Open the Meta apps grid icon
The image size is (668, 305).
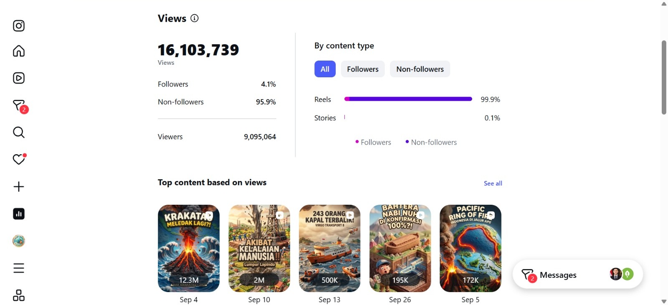pyautogui.click(x=19, y=295)
